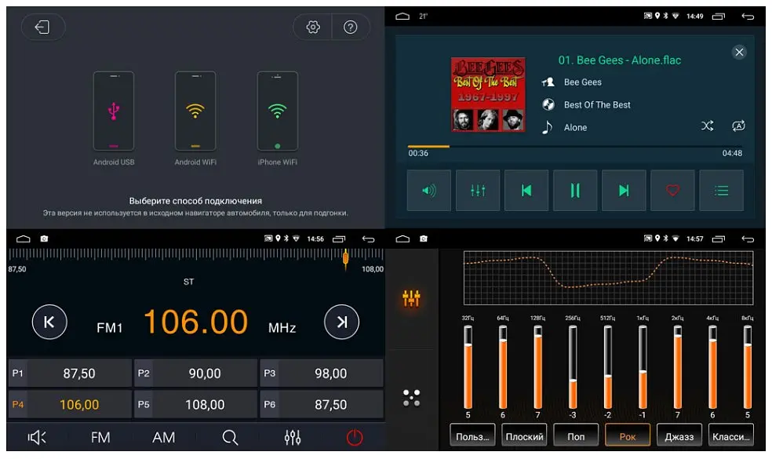Toggle shuffle playback mode
772x459 pixels.
click(707, 126)
